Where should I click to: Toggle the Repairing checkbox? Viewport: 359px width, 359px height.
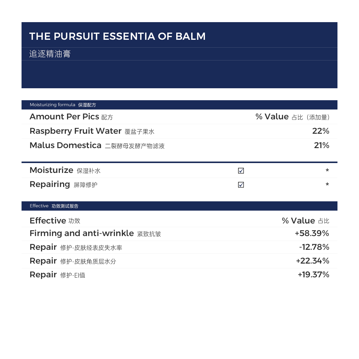click(x=241, y=185)
